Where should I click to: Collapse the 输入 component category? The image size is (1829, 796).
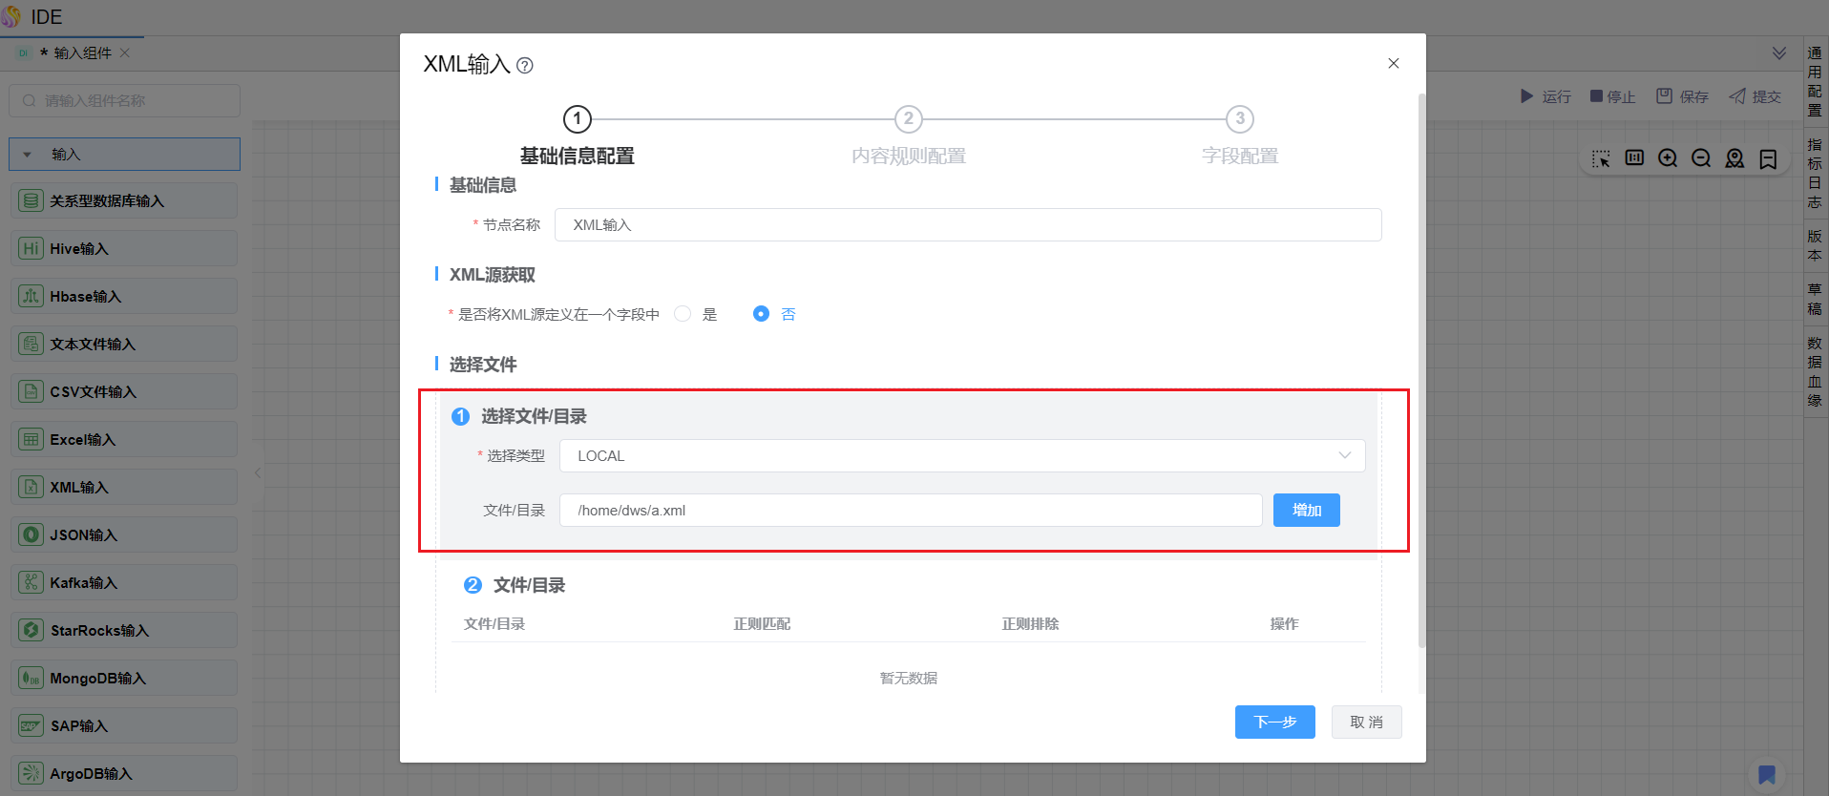(28, 155)
